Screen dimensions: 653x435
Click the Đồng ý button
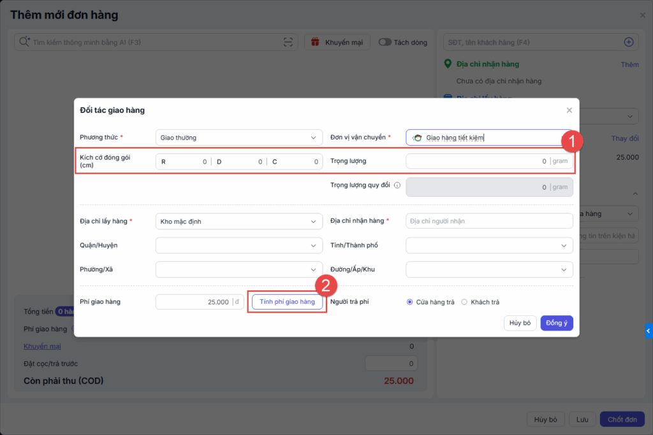click(x=557, y=323)
